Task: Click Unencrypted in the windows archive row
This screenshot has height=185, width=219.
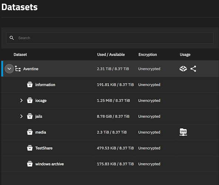Action: [149, 164]
